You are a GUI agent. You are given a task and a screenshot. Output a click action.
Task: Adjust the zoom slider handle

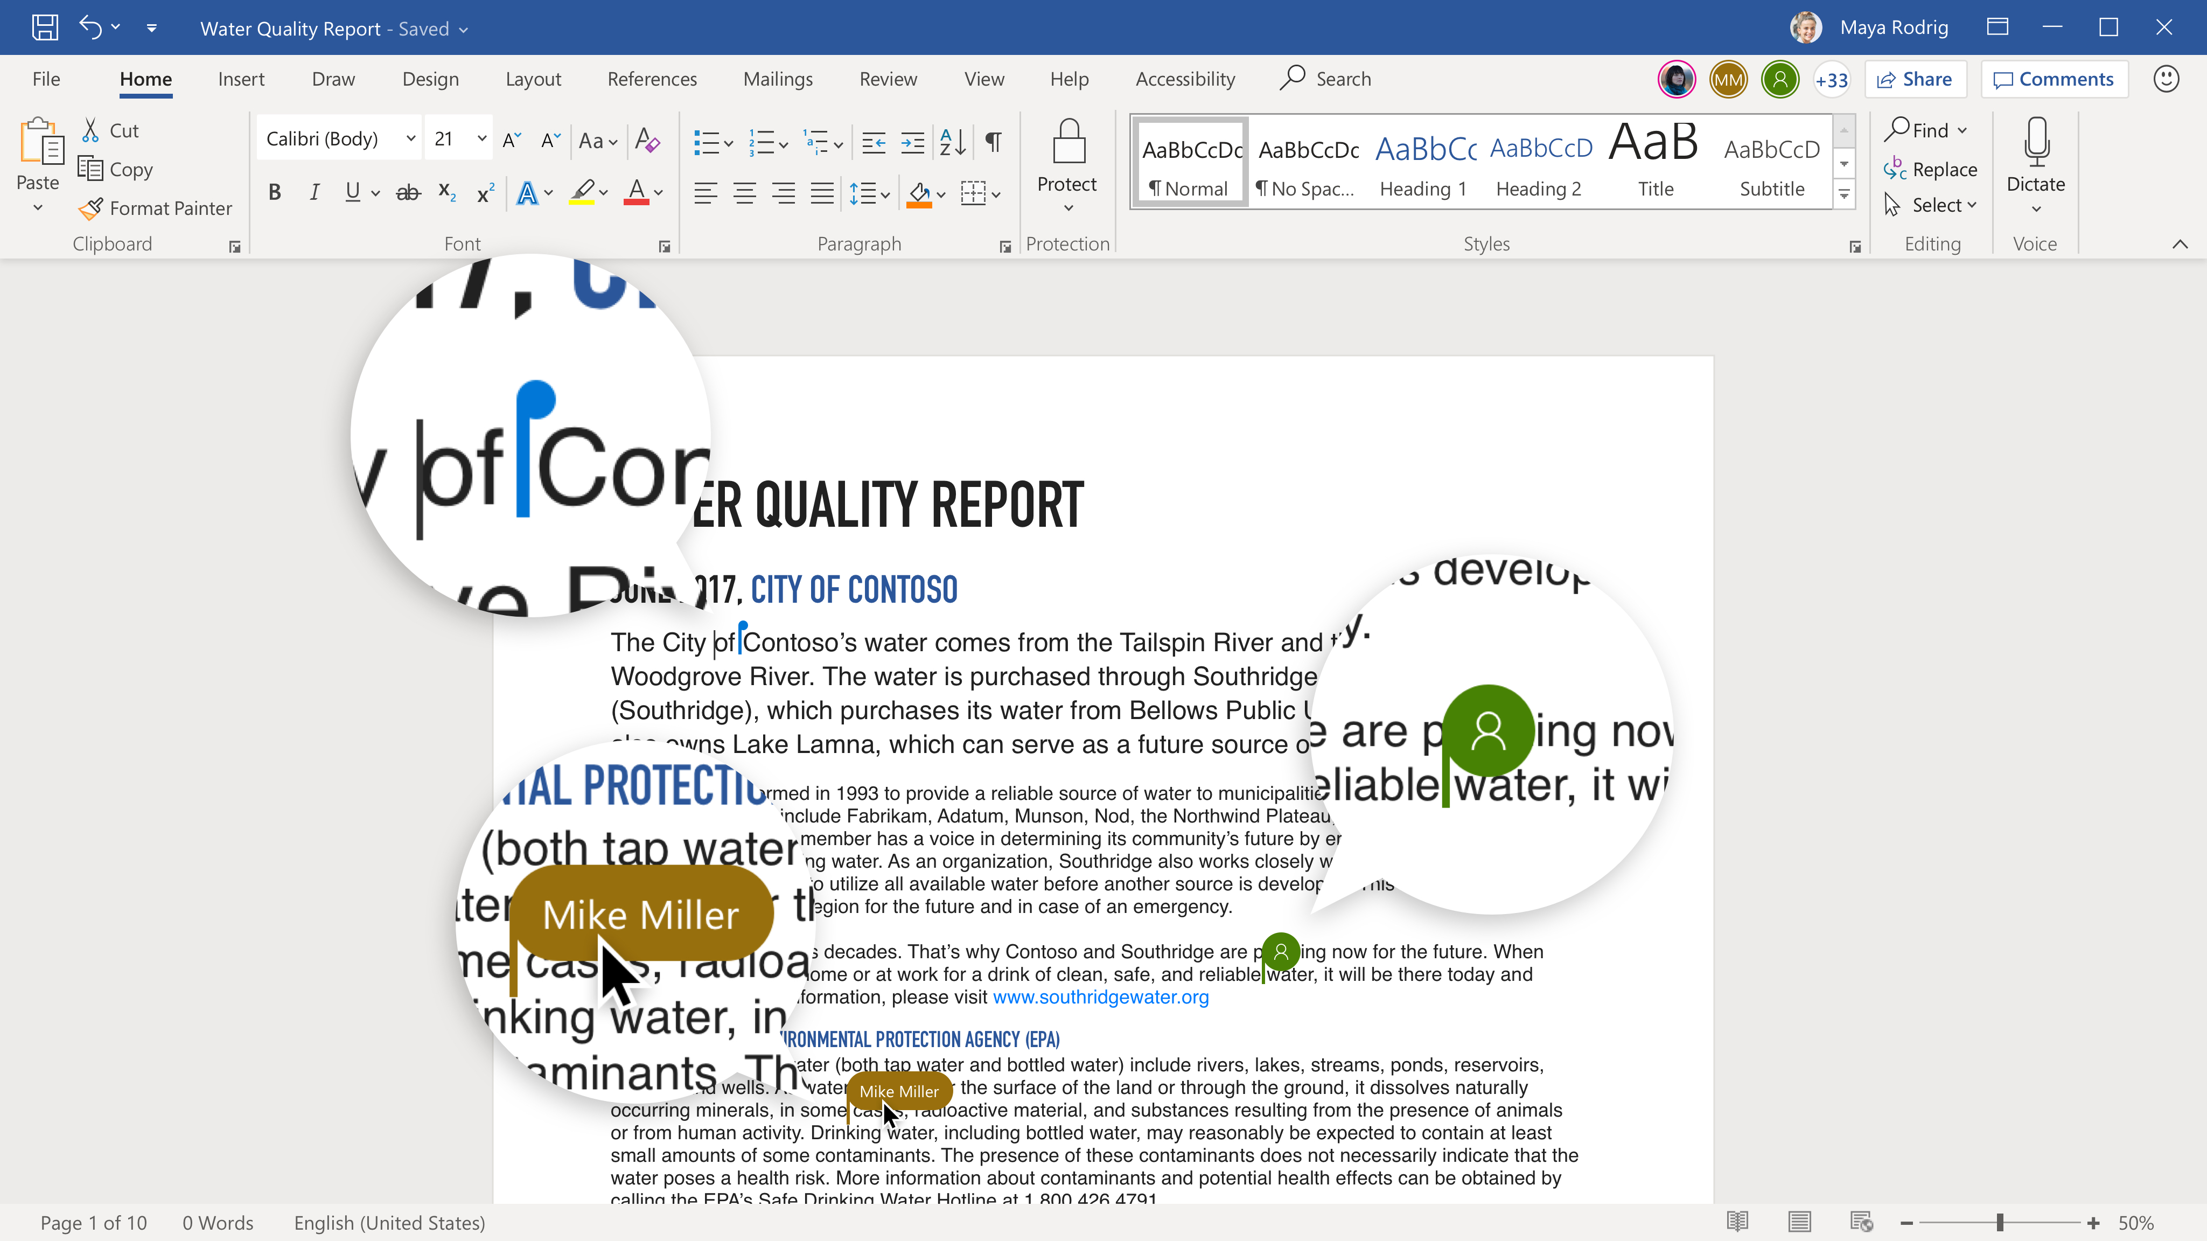[x=2000, y=1222]
